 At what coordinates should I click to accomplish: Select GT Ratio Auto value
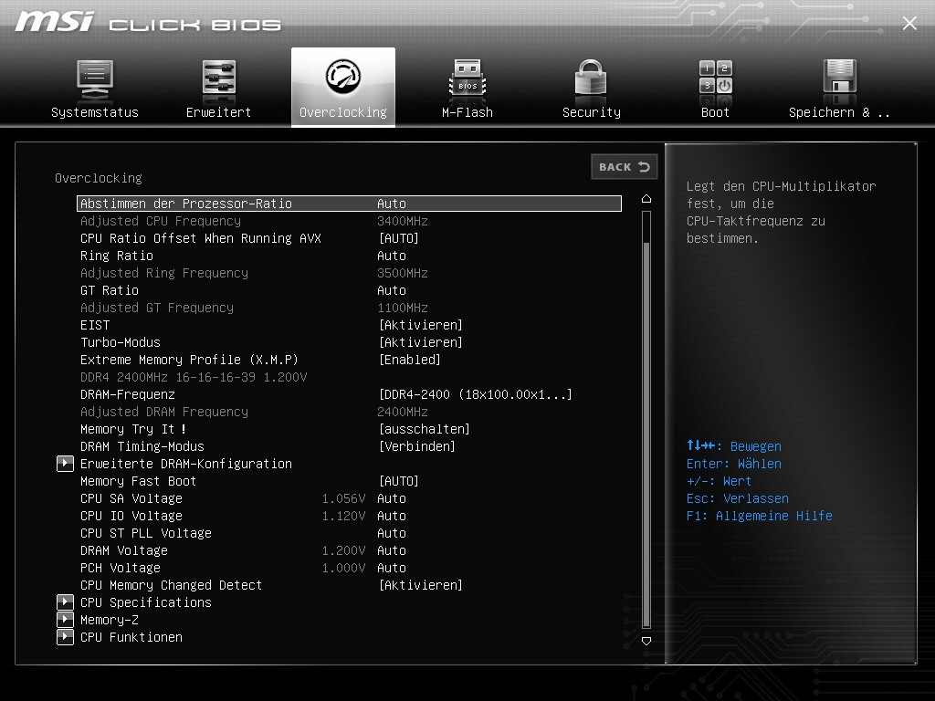[391, 290]
